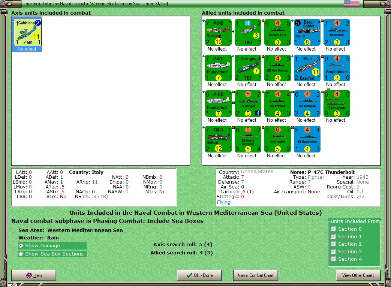Click the NASW: 1 value
The width and height of the screenshot is (391, 287).
[x=127, y=191]
